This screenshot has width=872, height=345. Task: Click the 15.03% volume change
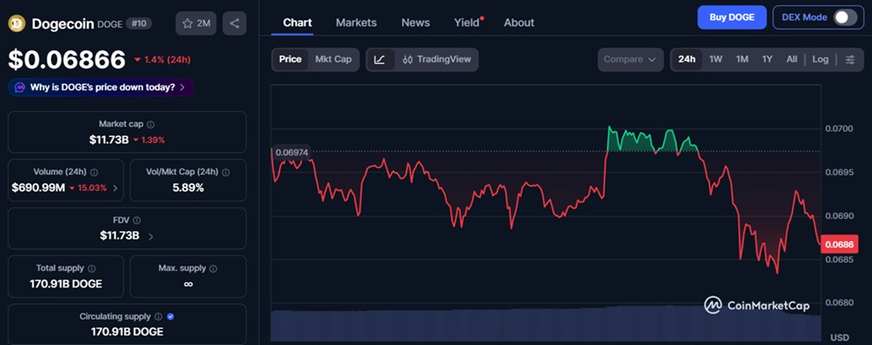[92, 188]
